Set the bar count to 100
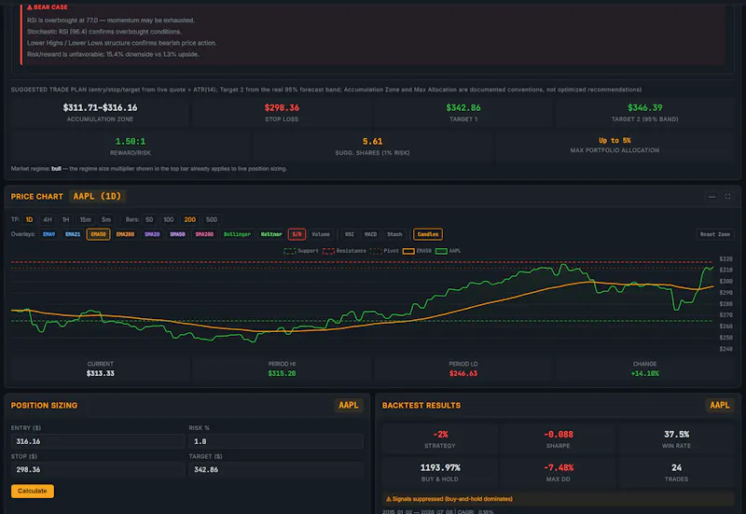This screenshot has width=746, height=514. coord(169,219)
